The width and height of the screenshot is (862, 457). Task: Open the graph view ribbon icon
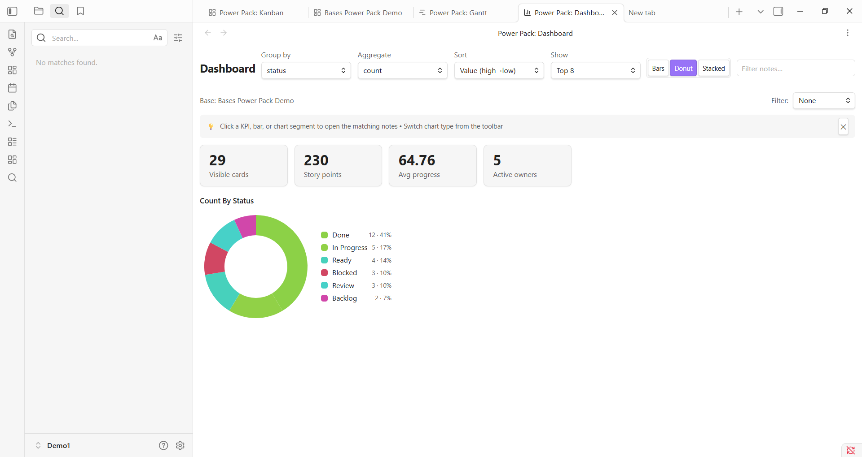(x=12, y=52)
